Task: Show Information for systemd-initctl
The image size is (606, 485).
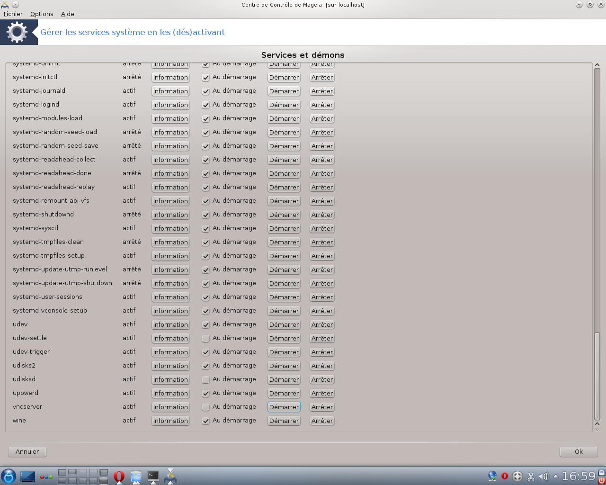Action: point(170,77)
